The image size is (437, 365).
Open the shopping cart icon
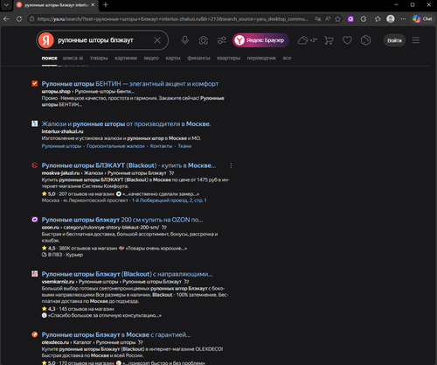click(329, 40)
